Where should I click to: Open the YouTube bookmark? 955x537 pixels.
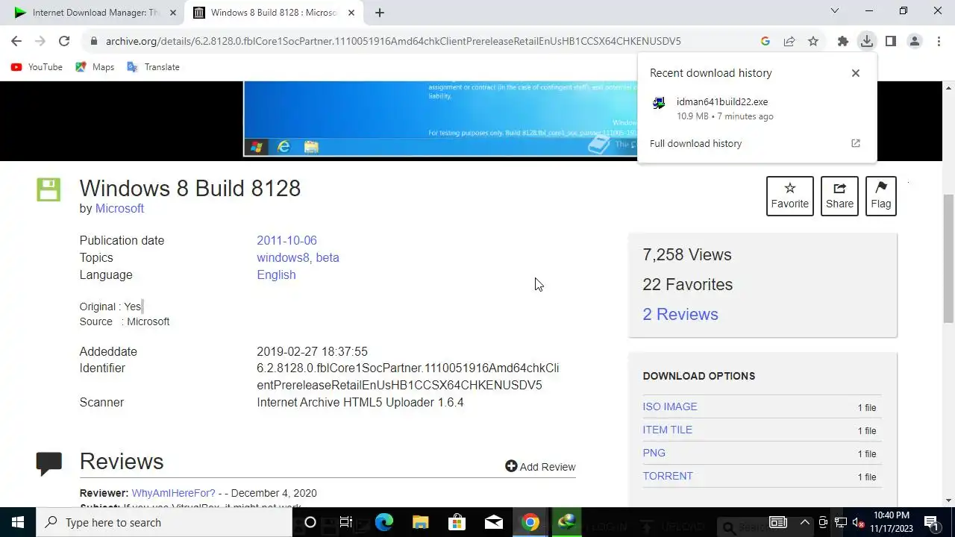click(37, 67)
